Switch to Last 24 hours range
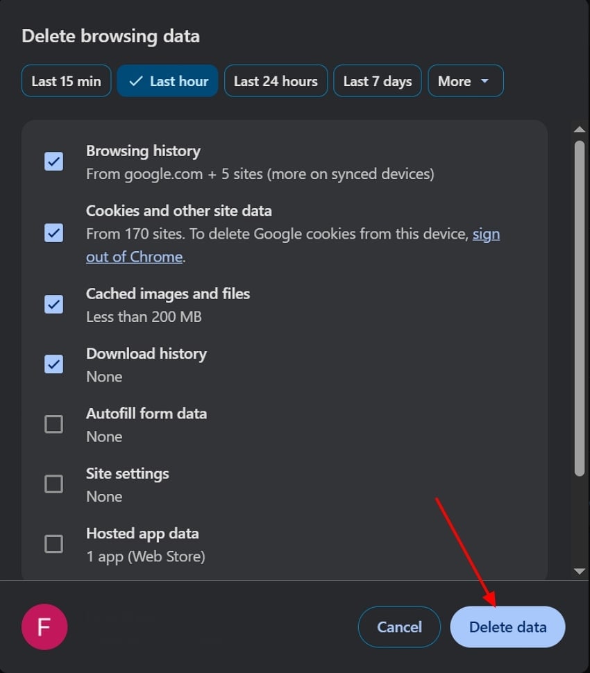 [276, 80]
